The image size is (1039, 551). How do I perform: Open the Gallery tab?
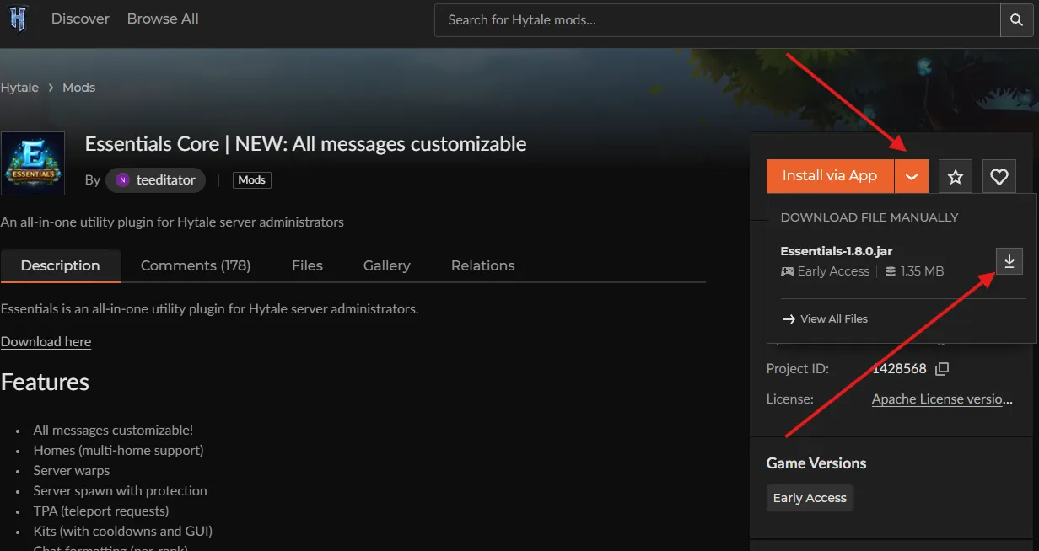386,265
